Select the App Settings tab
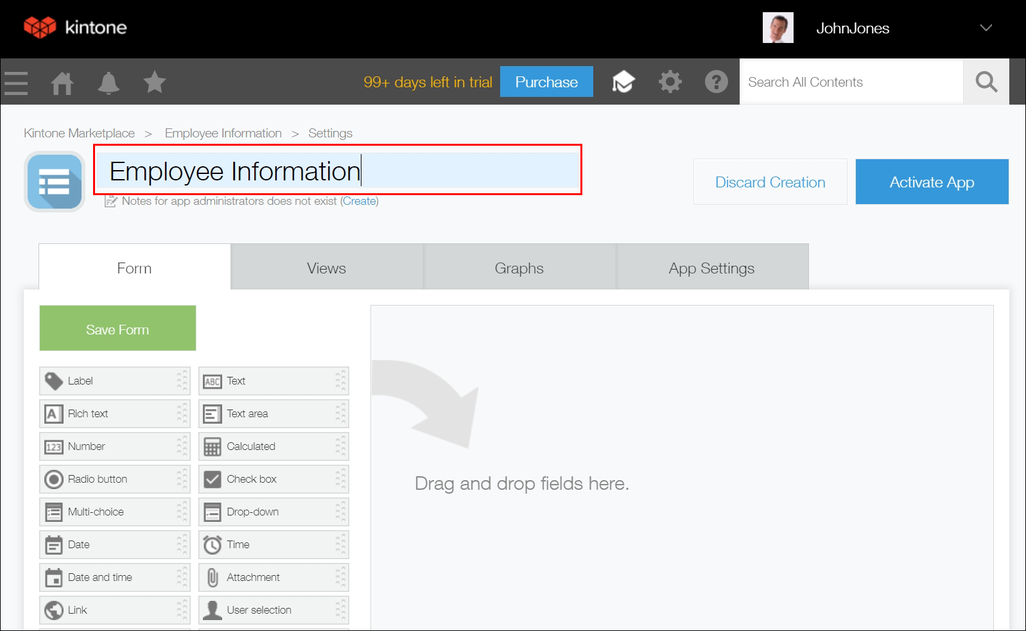Viewport: 1026px width, 631px height. pyautogui.click(x=711, y=268)
